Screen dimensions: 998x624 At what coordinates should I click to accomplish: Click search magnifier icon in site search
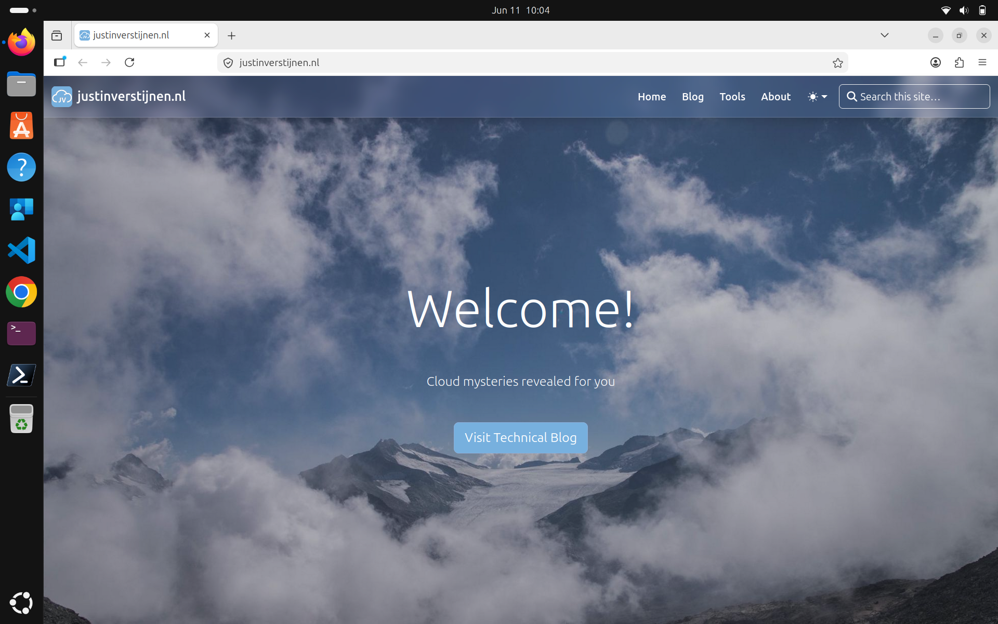pos(851,97)
